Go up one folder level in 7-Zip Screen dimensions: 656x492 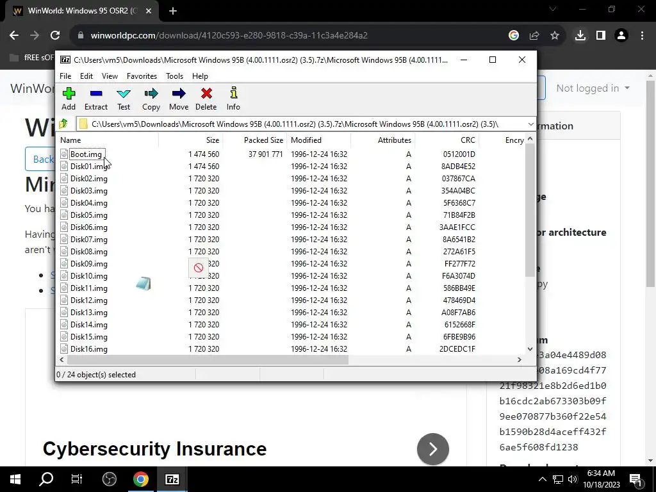[63, 124]
